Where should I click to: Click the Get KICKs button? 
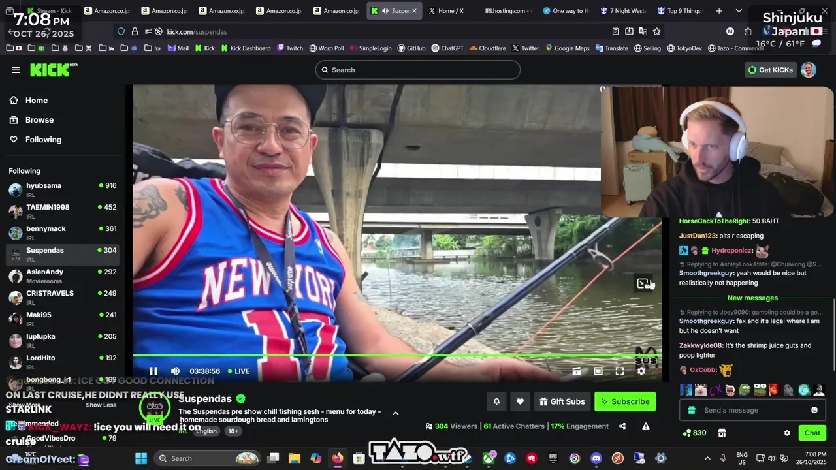coord(771,70)
